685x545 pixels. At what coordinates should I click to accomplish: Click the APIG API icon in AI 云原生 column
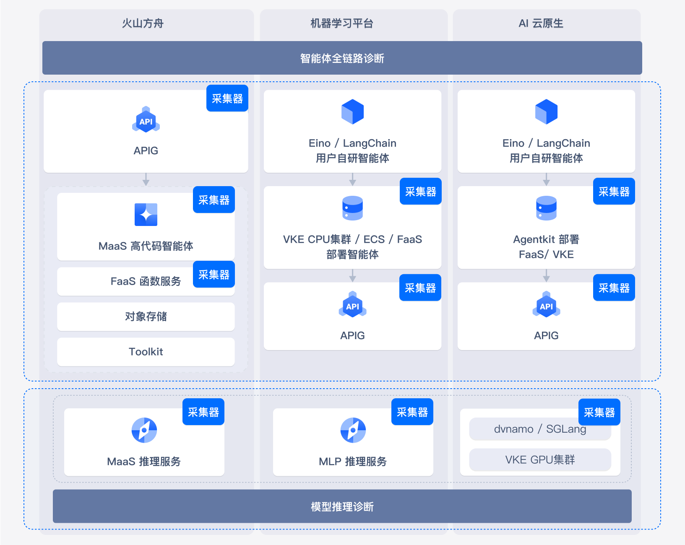tap(546, 304)
